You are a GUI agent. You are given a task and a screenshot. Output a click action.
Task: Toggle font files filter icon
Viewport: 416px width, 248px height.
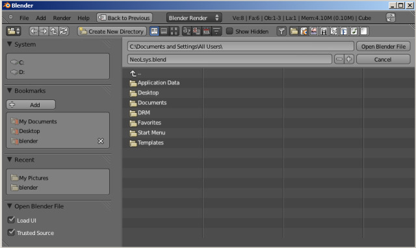click(x=344, y=31)
